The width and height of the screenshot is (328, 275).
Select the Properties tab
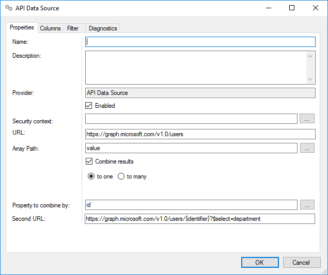pos(22,27)
